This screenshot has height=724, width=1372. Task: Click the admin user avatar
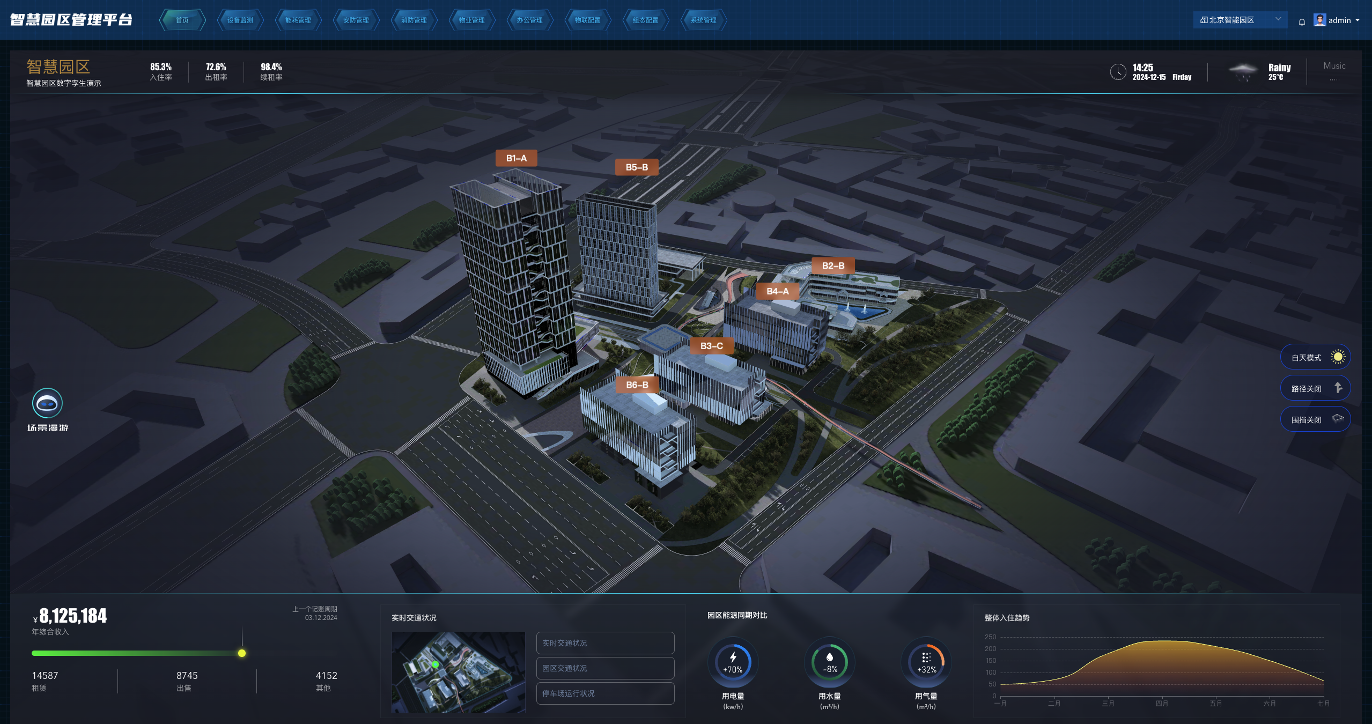(1319, 20)
